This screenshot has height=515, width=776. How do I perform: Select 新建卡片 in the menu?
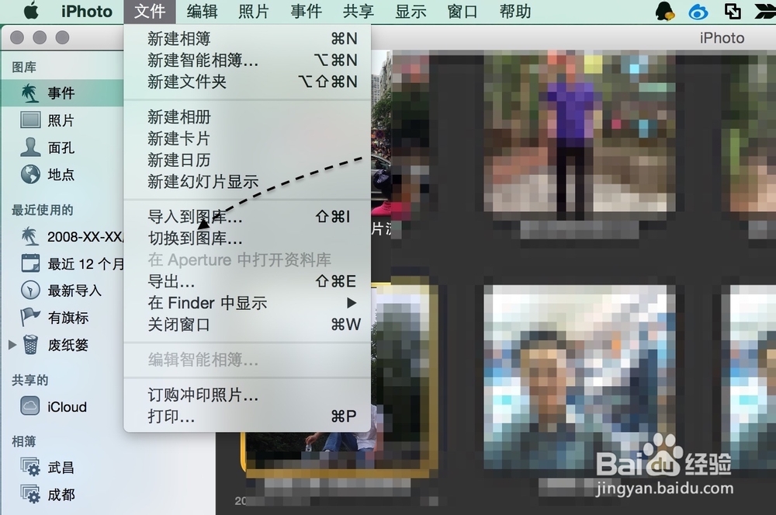(247, 138)
